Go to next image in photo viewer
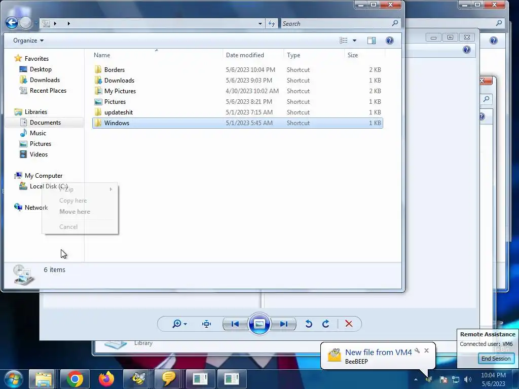Screen dimensions: 519x389 283,324
